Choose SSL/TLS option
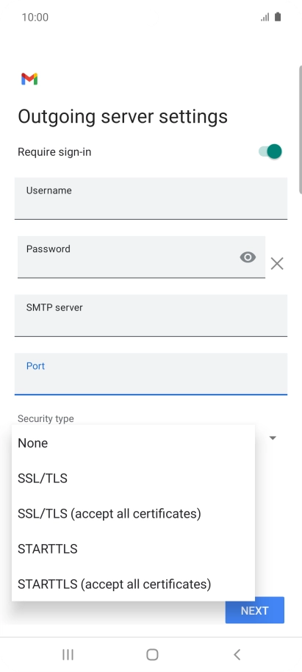Screen dimensions: 302x672 tap(133, 479)
